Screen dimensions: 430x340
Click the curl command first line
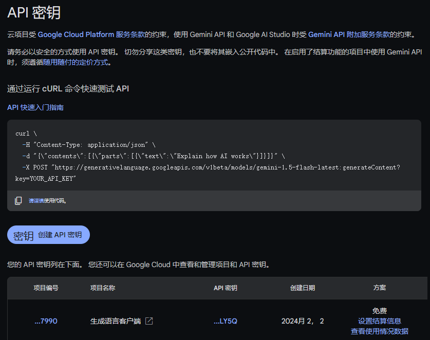pyautogui.click(x=26, y=134)
